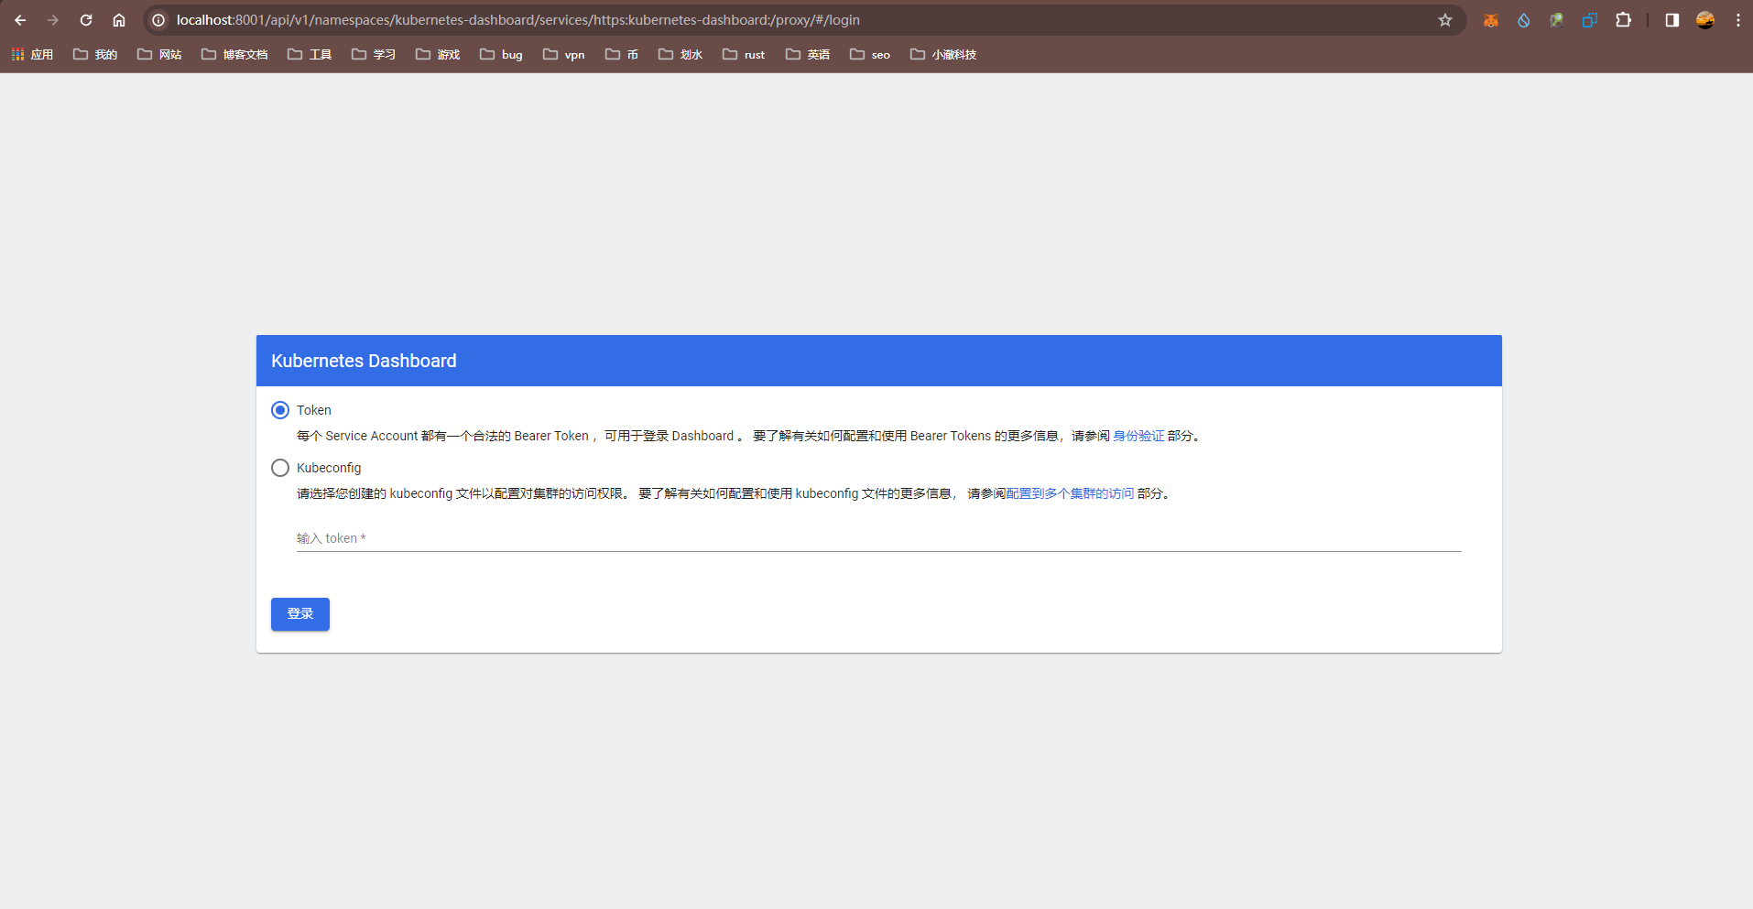Open the 博客文档 bookmarks folder

[x=234, y=55]
